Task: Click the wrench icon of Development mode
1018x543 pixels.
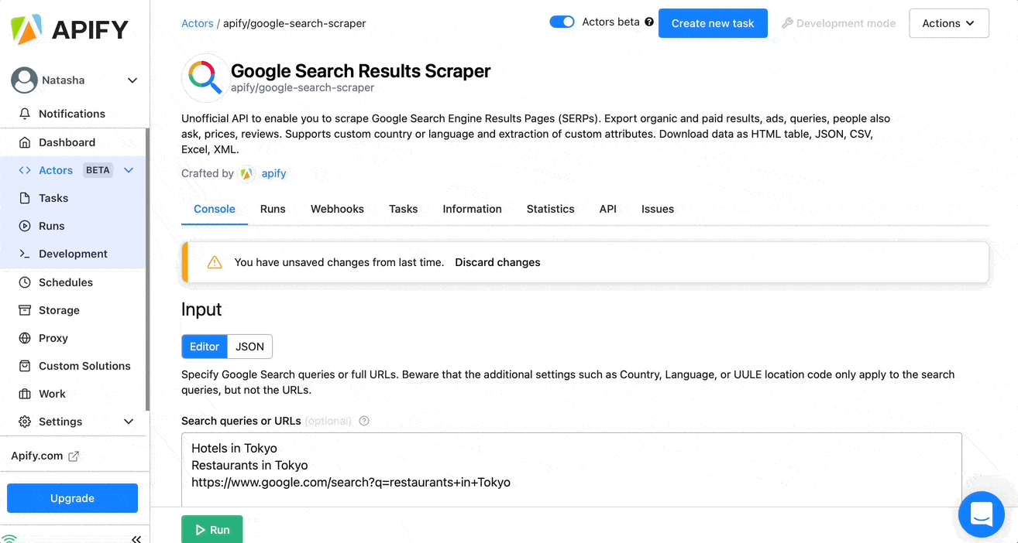Action: (787, 23)
